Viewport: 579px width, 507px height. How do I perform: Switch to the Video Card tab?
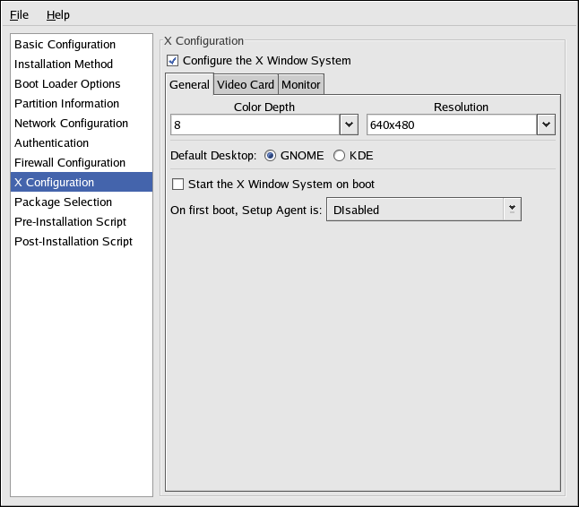(246, 85)
